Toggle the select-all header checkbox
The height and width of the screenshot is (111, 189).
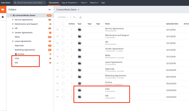tap(63, 24)
